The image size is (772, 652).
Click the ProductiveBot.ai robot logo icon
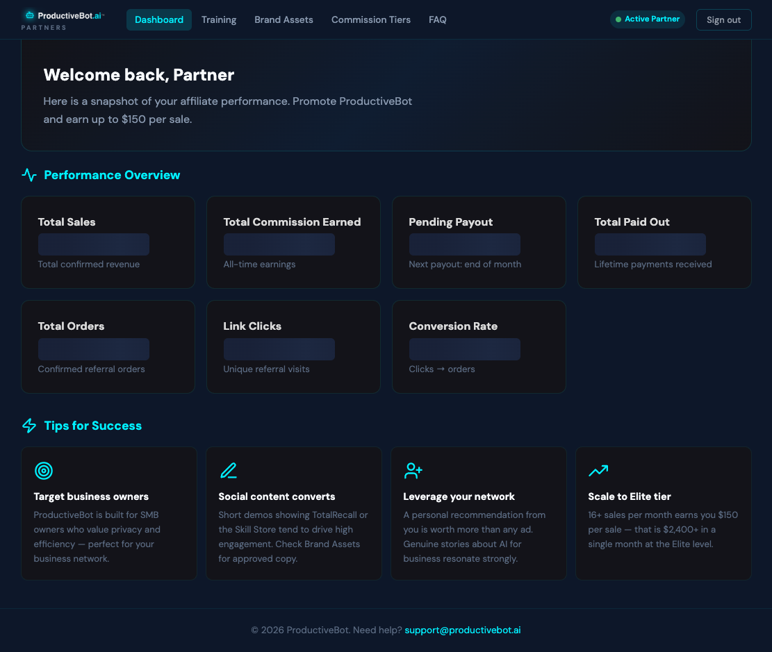tap(30, 15)
